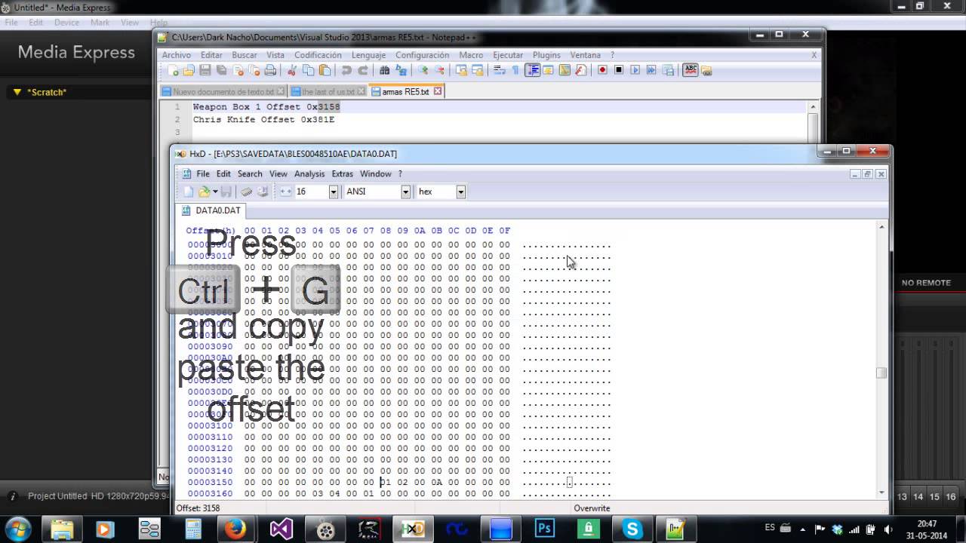Click the Windows Start button
This screenshot has width=966, height=543.
[18, 528]
